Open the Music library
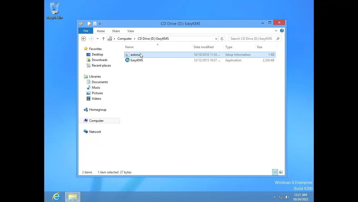Image resolution: width=358 pixels, height=202 pixels. (96, 88)
